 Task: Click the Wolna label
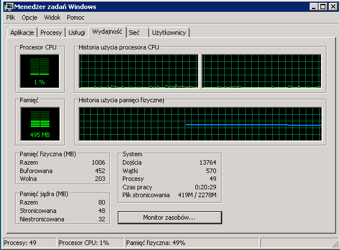pyautogui.click(x=28, y=179)
